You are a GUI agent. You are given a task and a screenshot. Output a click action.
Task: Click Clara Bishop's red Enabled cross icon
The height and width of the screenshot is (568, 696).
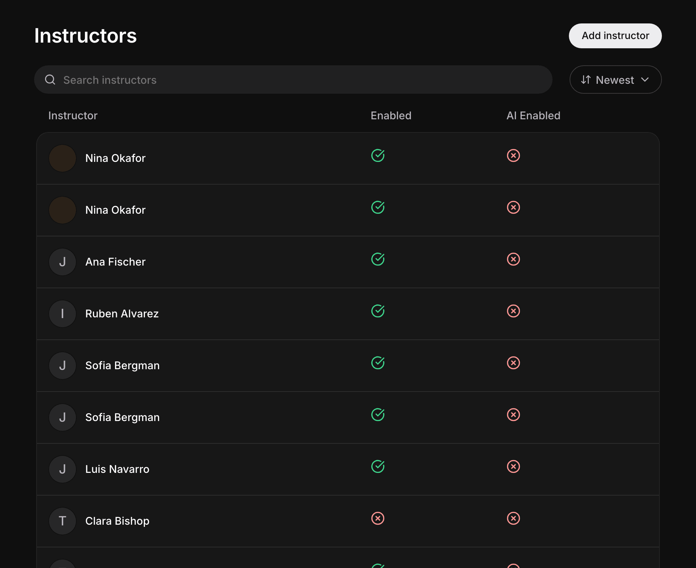click(x=378, y=518)
